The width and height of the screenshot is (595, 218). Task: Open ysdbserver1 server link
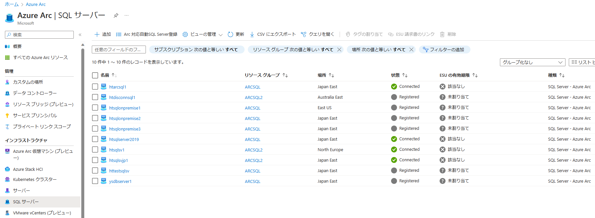(x=120, y=181)
